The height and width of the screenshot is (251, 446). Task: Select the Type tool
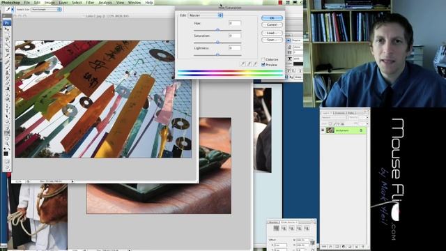(7, 111)
